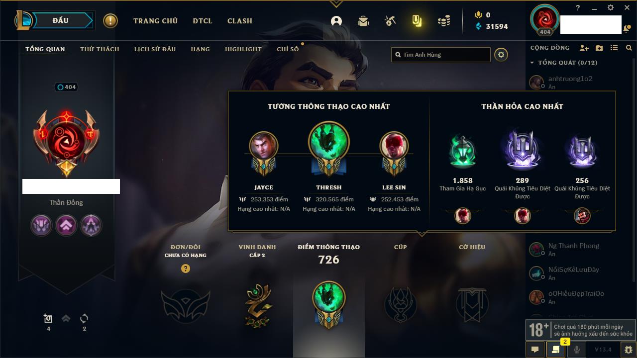Viewport: 637px width, 358px height.
Task: Open the notifications bell by profile
Action: pos(626,29)
